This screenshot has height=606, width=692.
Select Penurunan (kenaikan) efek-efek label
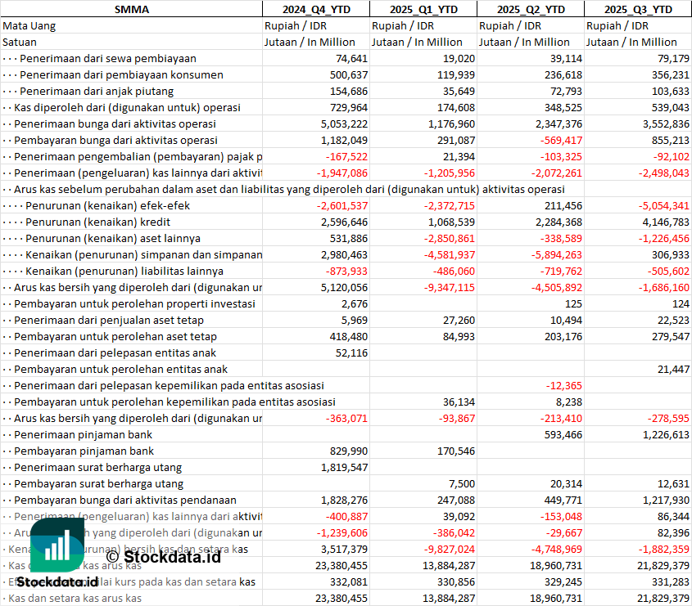click(x=107, y=206)
